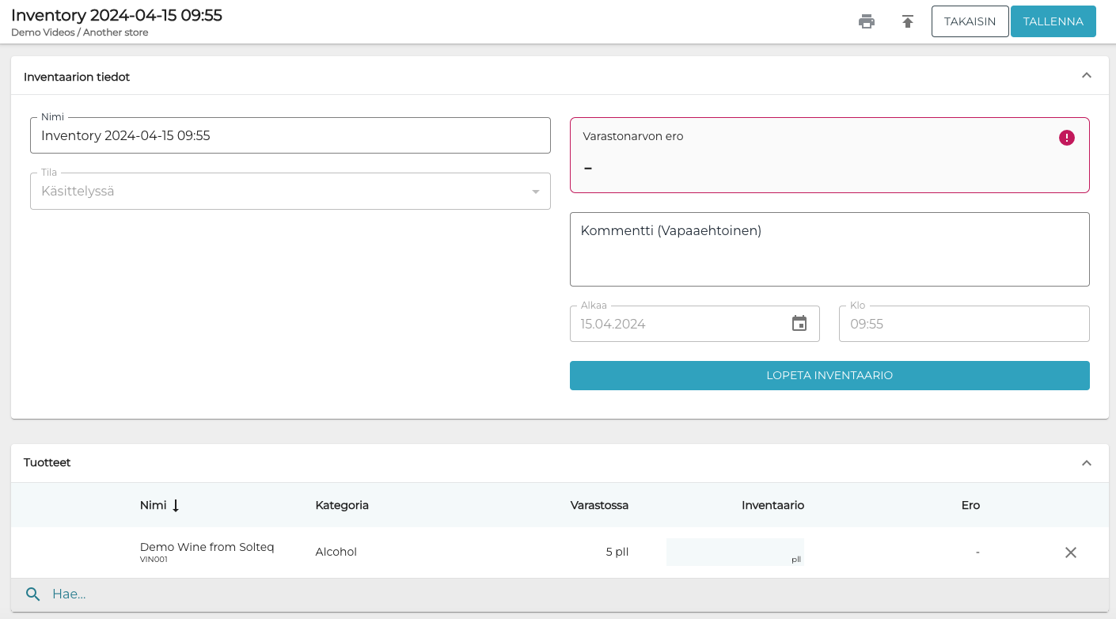This screenshot has height=619, width=1116.
Task: Click the print icon in header
Action: click(867, 21)
